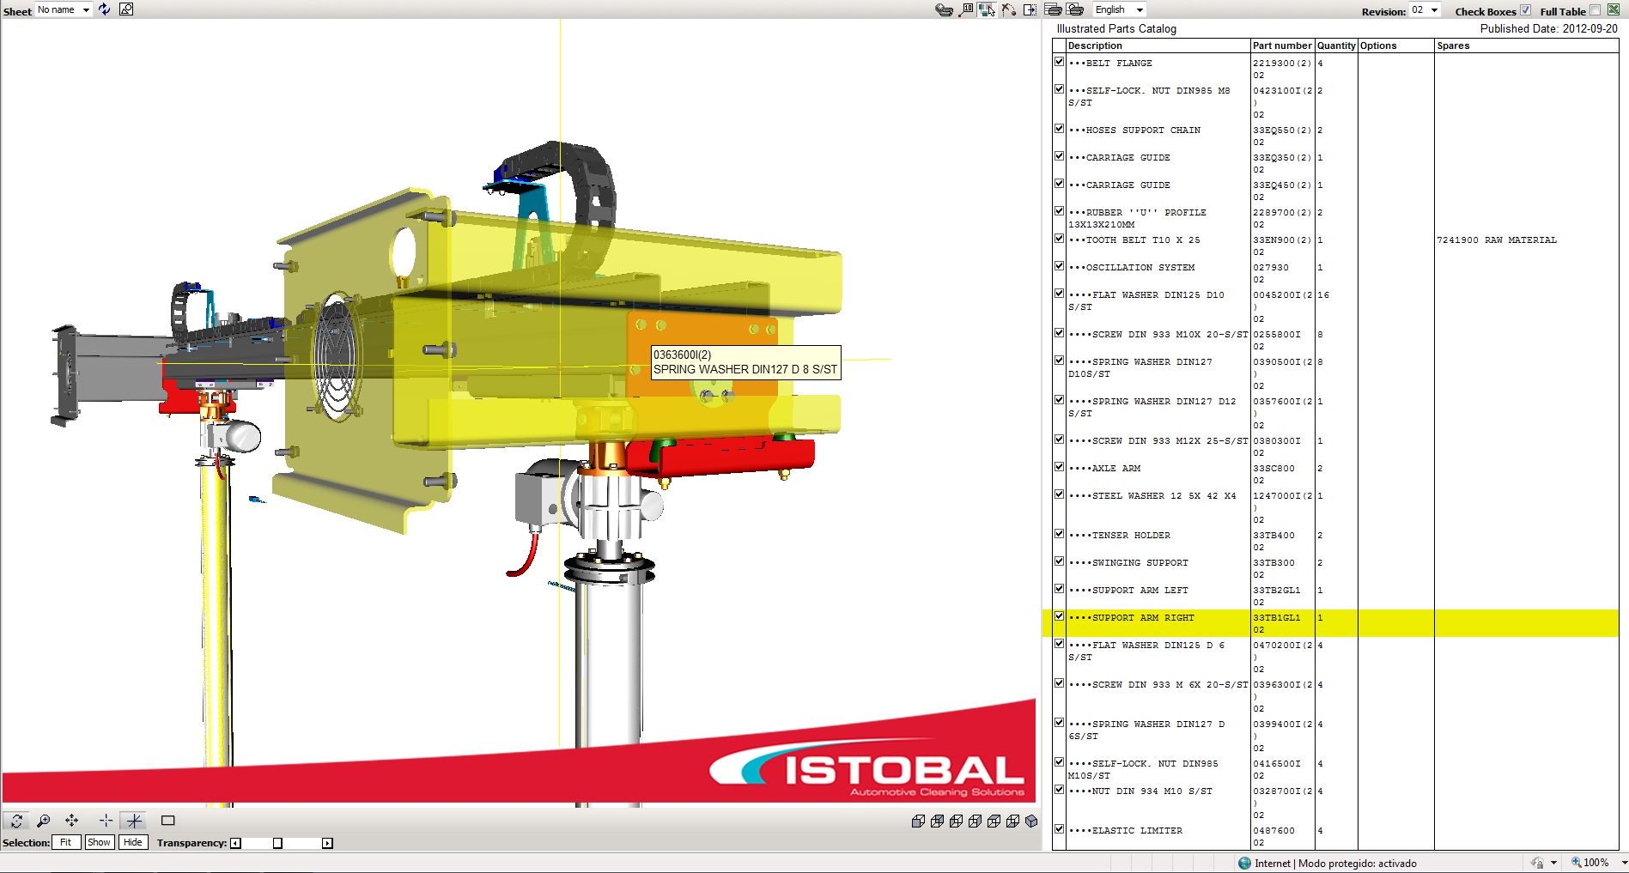Image resolution: width=1629 pixels, height=873 pixels.
Task: Open the status bar security dropdown arrow
Action: (x=1553, y=863)
